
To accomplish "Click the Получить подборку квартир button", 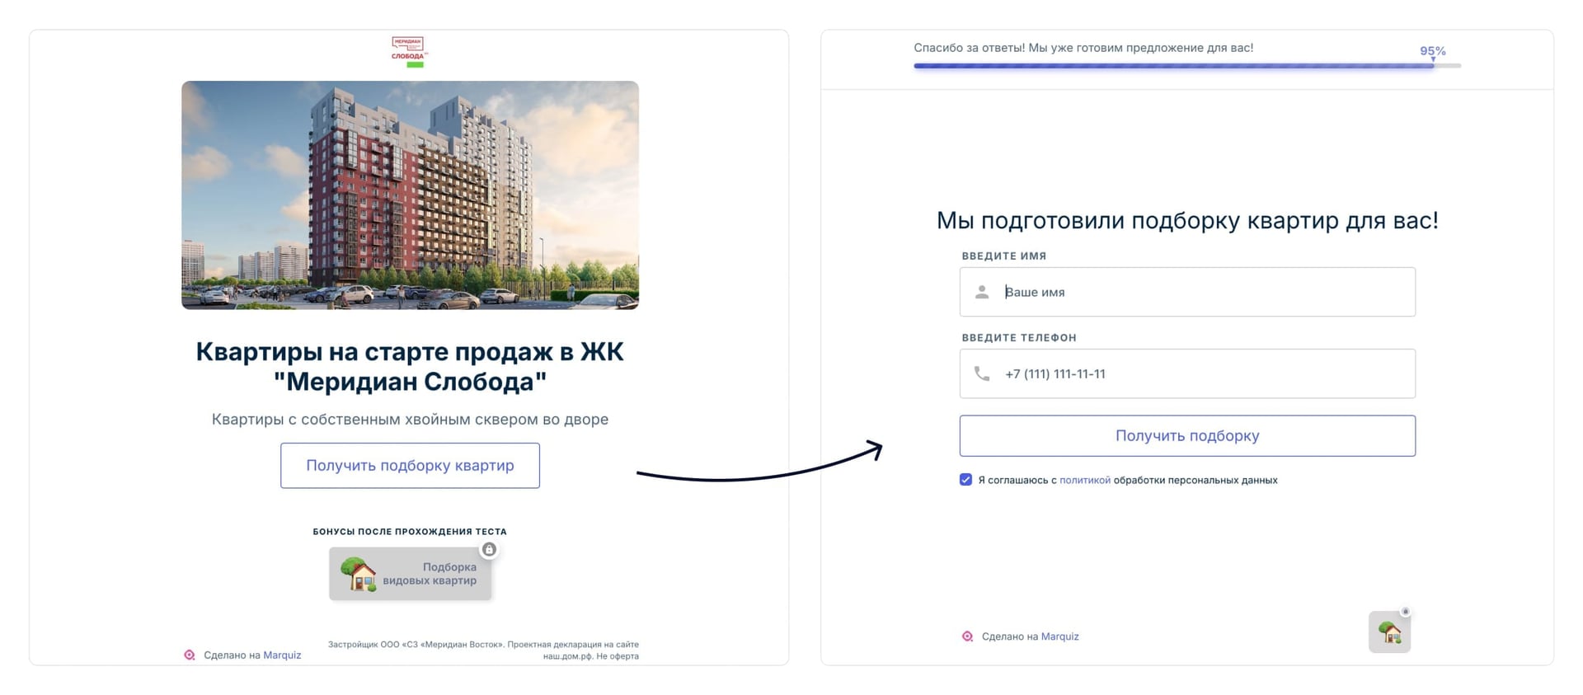I will [x=410, y=465].
